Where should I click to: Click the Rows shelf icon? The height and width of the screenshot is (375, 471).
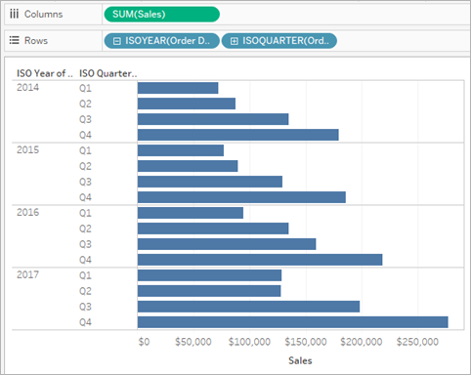(x=14, y=40)
